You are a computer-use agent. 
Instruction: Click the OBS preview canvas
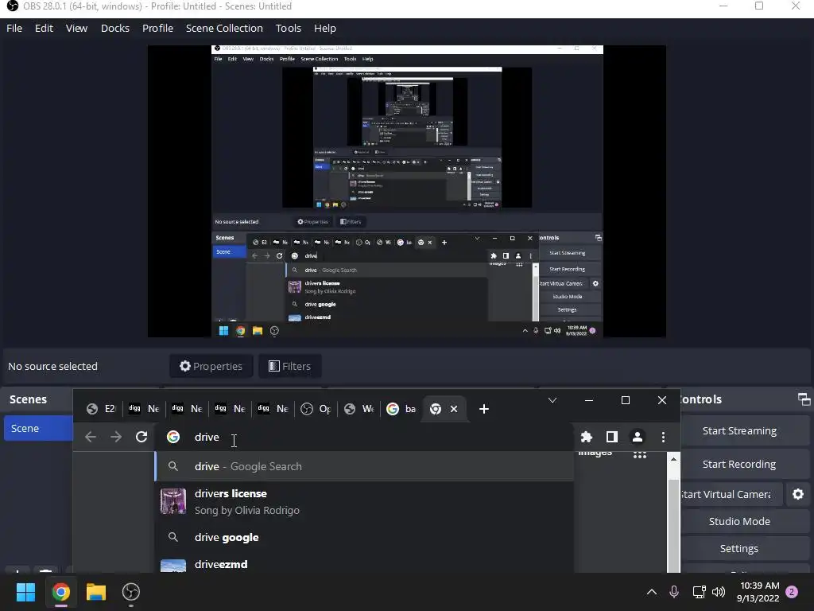tap(407, 191)
